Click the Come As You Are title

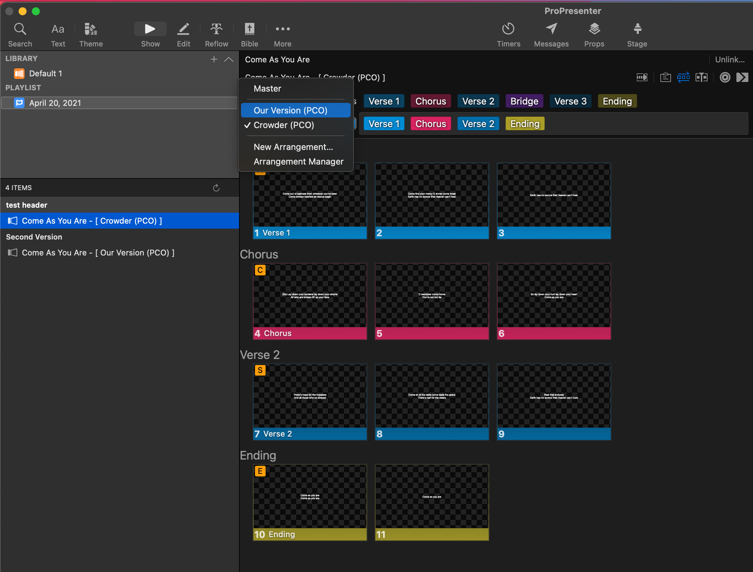pyautogui.click(x=277, y=60)
